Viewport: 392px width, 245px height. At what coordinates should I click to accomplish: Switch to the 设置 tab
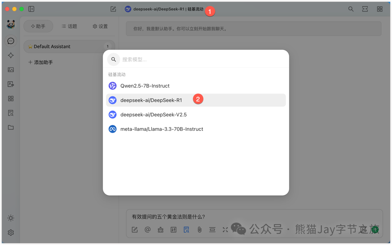click(100, 26)
